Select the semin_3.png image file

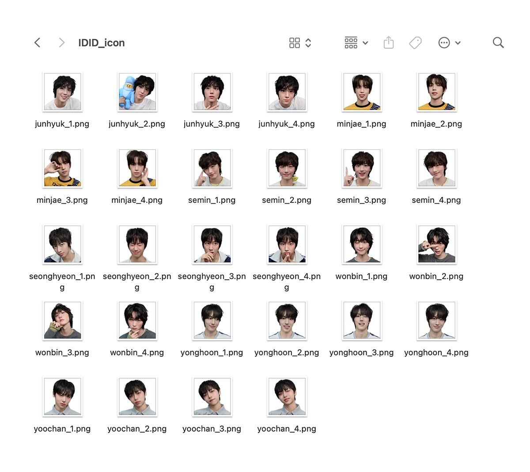362,168
